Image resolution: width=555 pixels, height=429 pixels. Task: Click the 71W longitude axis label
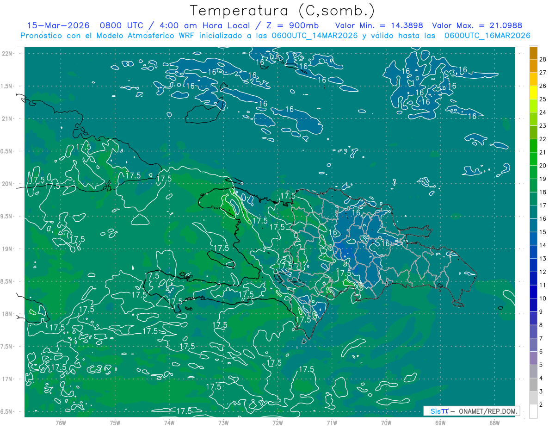[332, 423]
